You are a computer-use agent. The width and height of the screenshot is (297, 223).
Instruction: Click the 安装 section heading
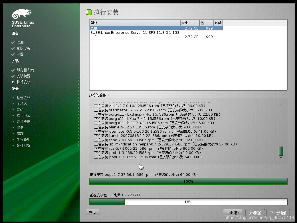tap(15, 61)
